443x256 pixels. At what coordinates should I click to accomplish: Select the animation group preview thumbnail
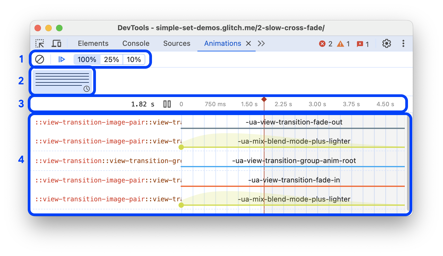[x=62, y=81]
